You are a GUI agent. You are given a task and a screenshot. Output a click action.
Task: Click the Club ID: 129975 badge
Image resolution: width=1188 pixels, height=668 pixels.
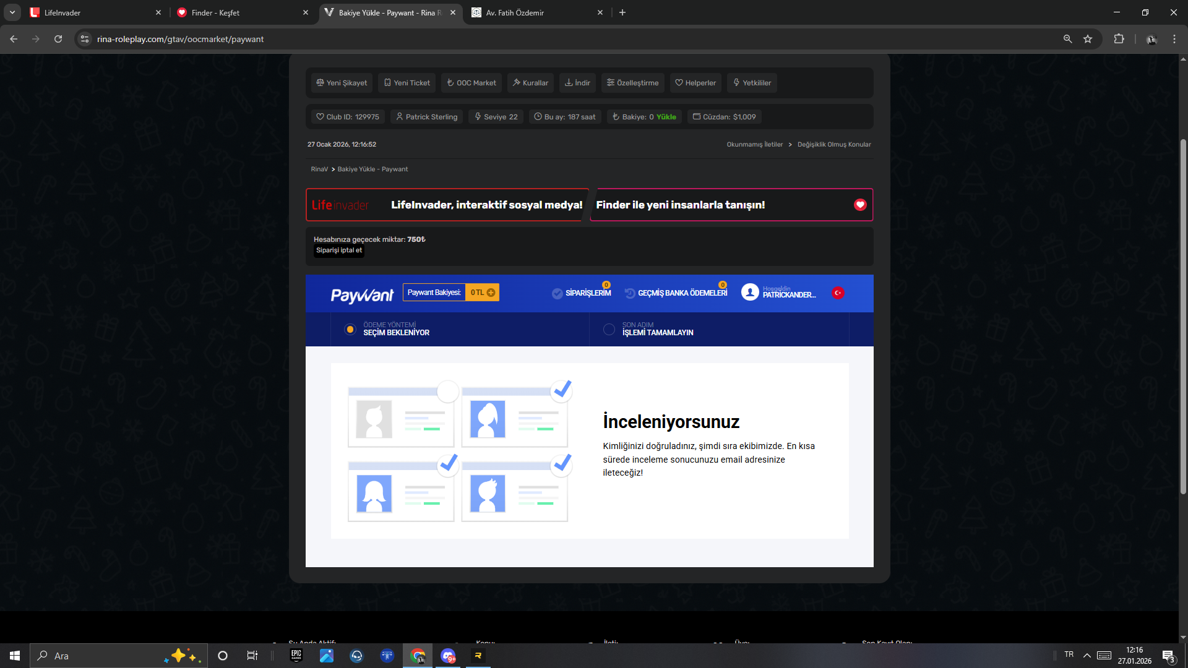coord(348,117)
